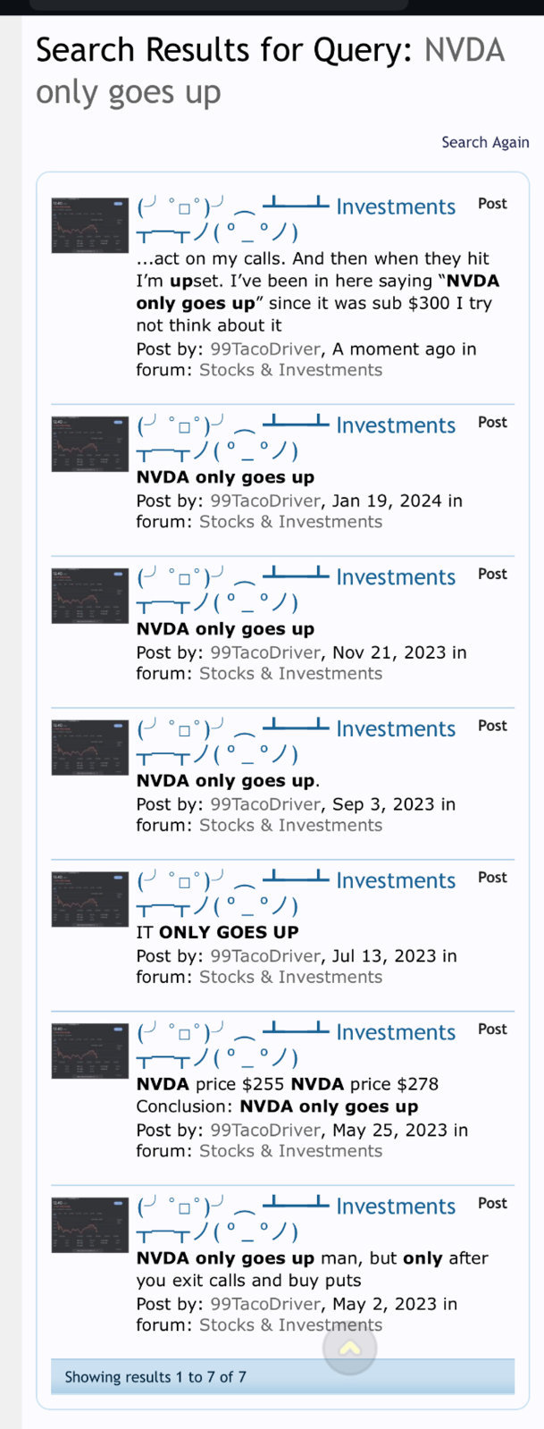This screenshot has width=544, height=1429.
Task: Open Stocks & Investments forum in May 2 result
Action: point(290,1325)
